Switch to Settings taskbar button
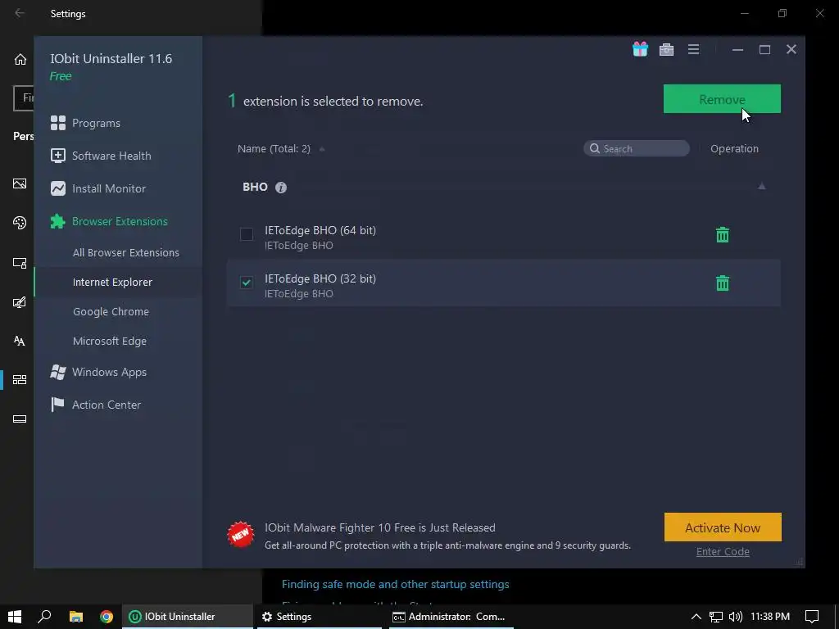 tap(320, 617)
